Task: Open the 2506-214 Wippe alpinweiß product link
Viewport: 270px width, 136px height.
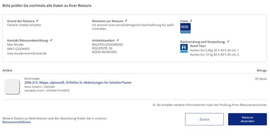Action: coord(78,83)
